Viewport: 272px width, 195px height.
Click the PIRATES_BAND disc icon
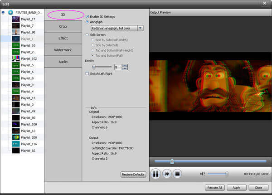10,13
